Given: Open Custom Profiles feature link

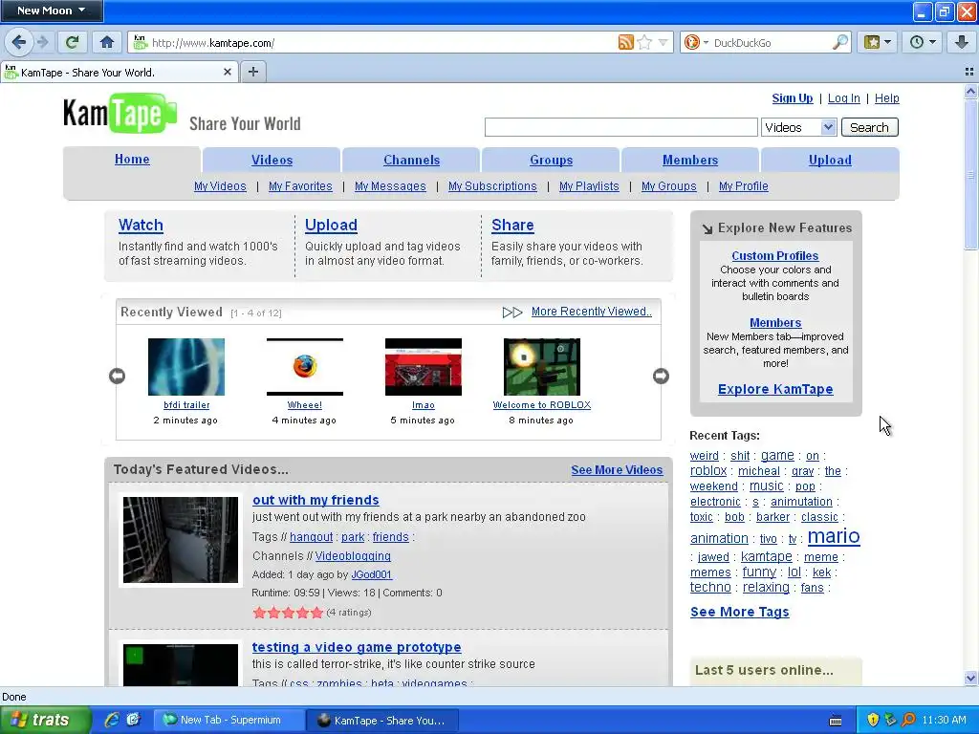Looking at the screenshot, I should click(x=774, y=256).
